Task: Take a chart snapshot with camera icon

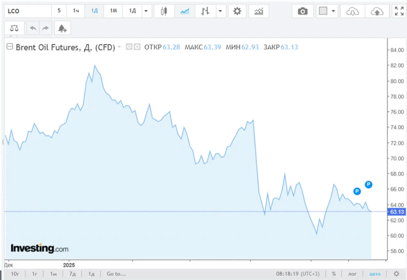Action: pyautogui.click(x=302, y=11)
